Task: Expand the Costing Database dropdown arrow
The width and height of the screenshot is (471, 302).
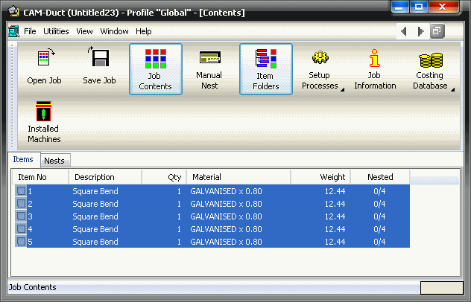Action: [x=452, y=89]
